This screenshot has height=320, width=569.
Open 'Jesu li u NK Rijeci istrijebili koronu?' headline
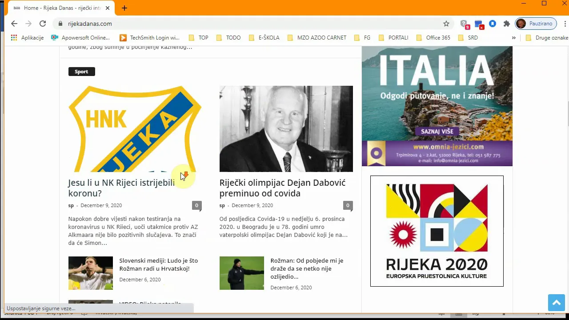[x=122, y=188]
